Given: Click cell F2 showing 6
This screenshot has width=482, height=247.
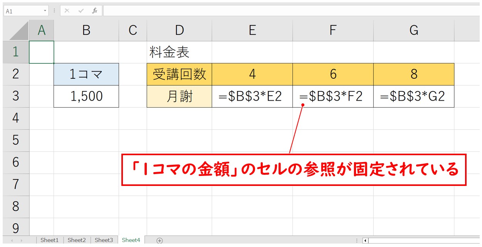Looking at the screenshot, I should (333, 74).
